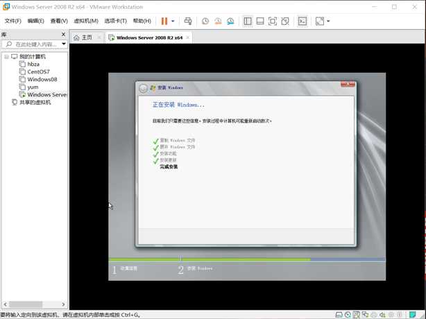Close the 主页 tab

99,37
